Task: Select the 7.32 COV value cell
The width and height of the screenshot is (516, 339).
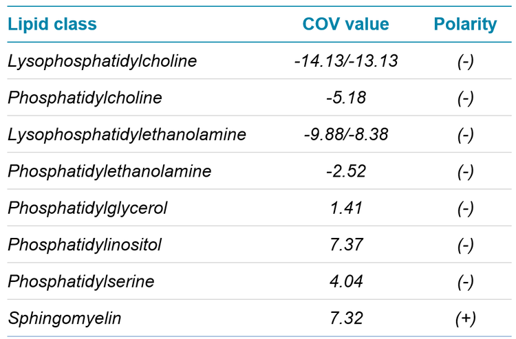Action: click(345, 318)
